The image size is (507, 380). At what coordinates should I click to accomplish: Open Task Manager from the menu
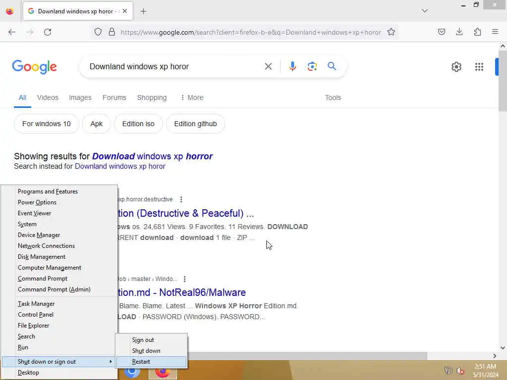[x=59, y=304]
